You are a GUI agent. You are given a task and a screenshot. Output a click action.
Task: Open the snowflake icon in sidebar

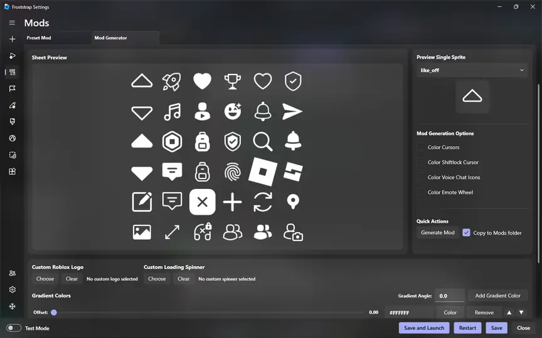(12, 306)
